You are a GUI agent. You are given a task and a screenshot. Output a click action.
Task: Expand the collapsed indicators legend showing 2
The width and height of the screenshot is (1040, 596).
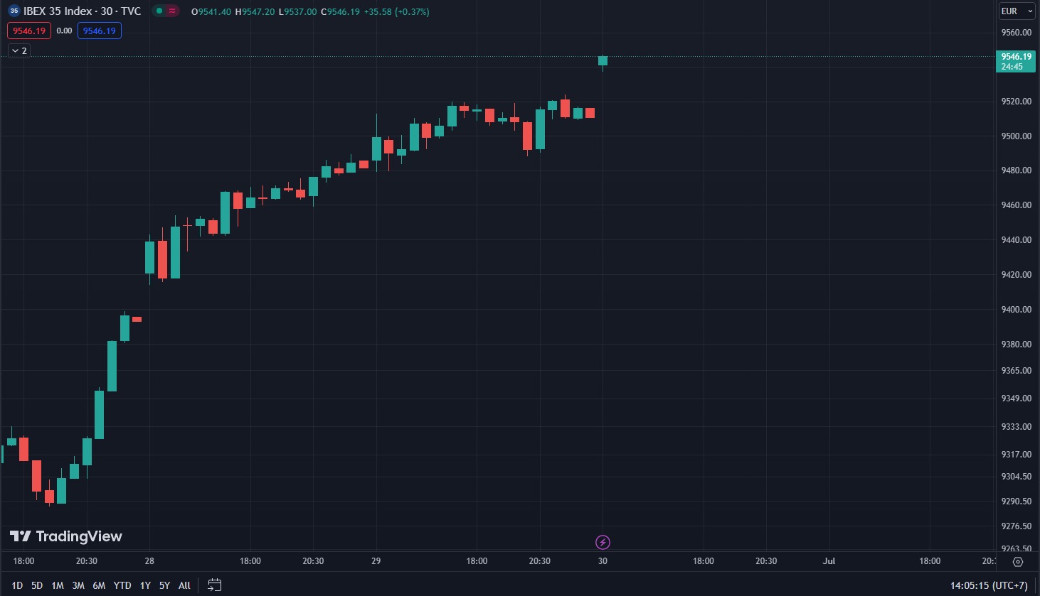(x=19, y=51)
